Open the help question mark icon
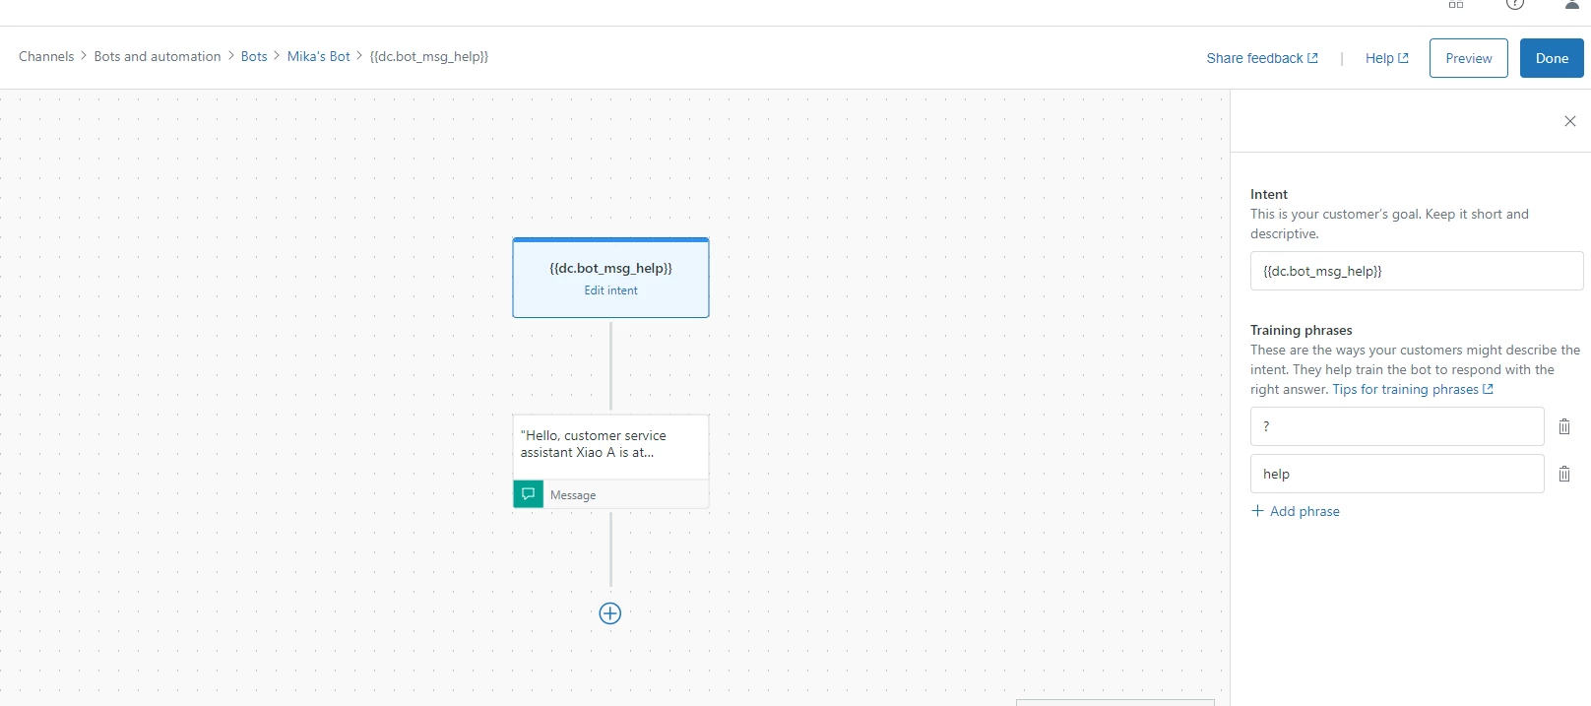The image size is (1591, 706). pos(1515,4)
